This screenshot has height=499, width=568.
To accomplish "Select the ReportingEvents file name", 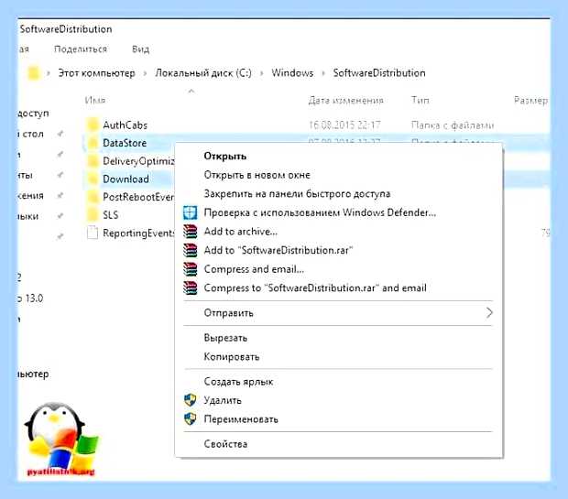I will tap(138, 233).
